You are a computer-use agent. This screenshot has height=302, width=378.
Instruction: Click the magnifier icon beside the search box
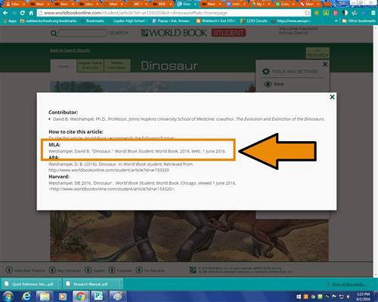[x=54, y=33]
